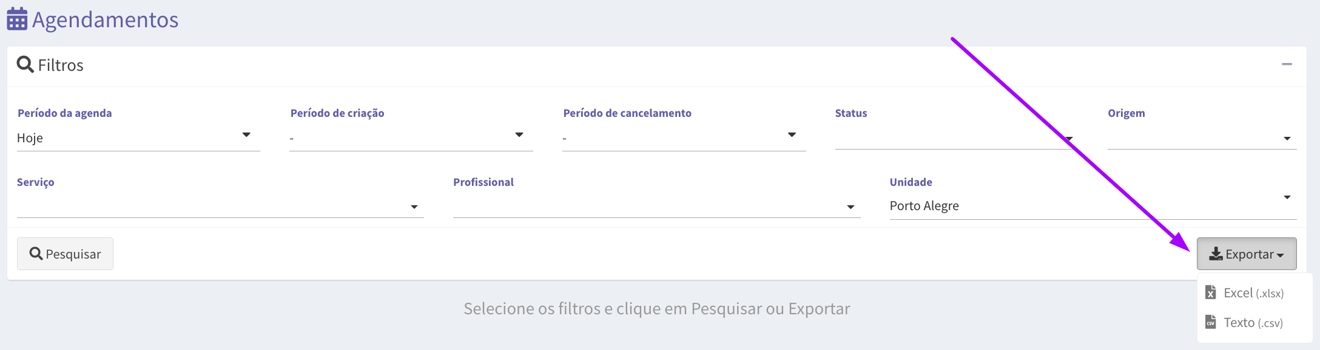Open the Período da agenda dropdown
Screen dimensions: 1320x350
pyautogui.click(x=138, y=137)
